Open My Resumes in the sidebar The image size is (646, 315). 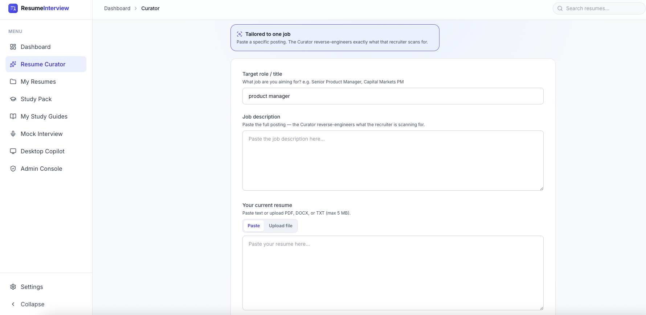pos(46,82)
